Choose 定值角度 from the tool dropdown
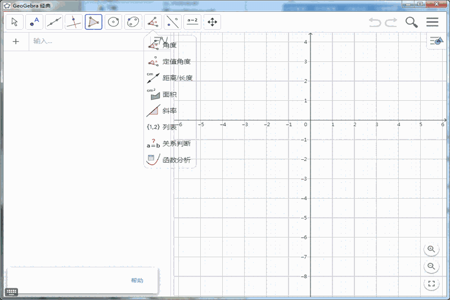This screenshot has width=450, height=300. (170, 61)
